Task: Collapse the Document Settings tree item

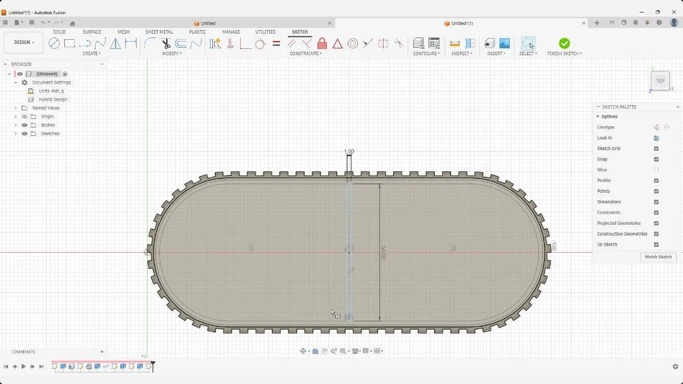Action: (15, 82)
